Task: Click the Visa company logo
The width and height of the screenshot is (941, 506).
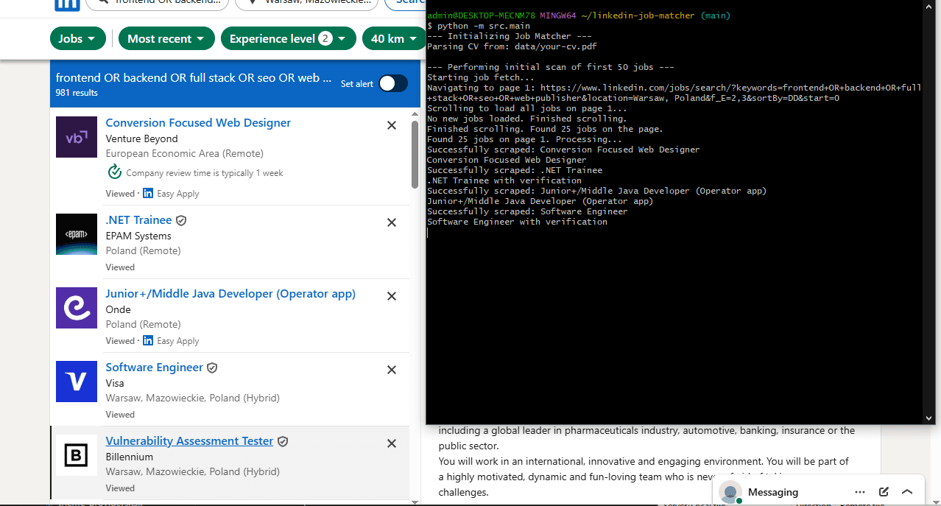Action: pos(77,382)
